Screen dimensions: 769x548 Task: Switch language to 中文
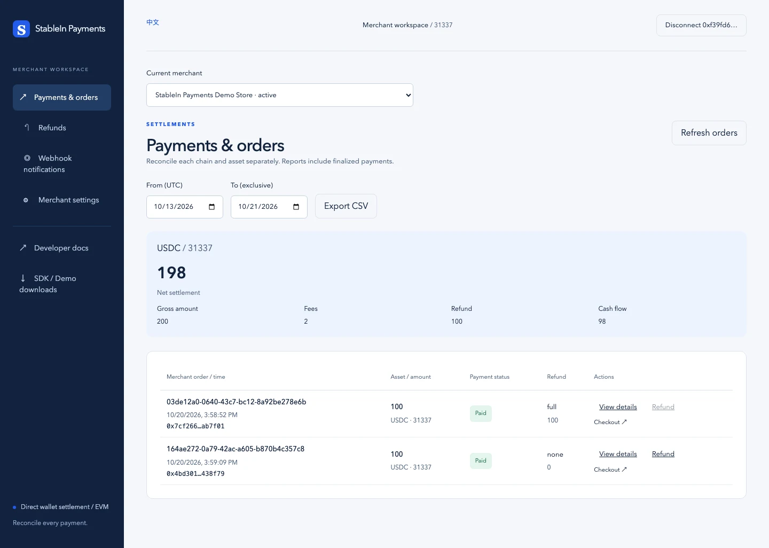coord(153,22)
